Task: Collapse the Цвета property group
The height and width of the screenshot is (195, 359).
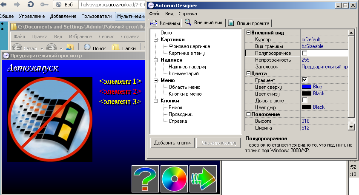Action: (x=248, y=73)
